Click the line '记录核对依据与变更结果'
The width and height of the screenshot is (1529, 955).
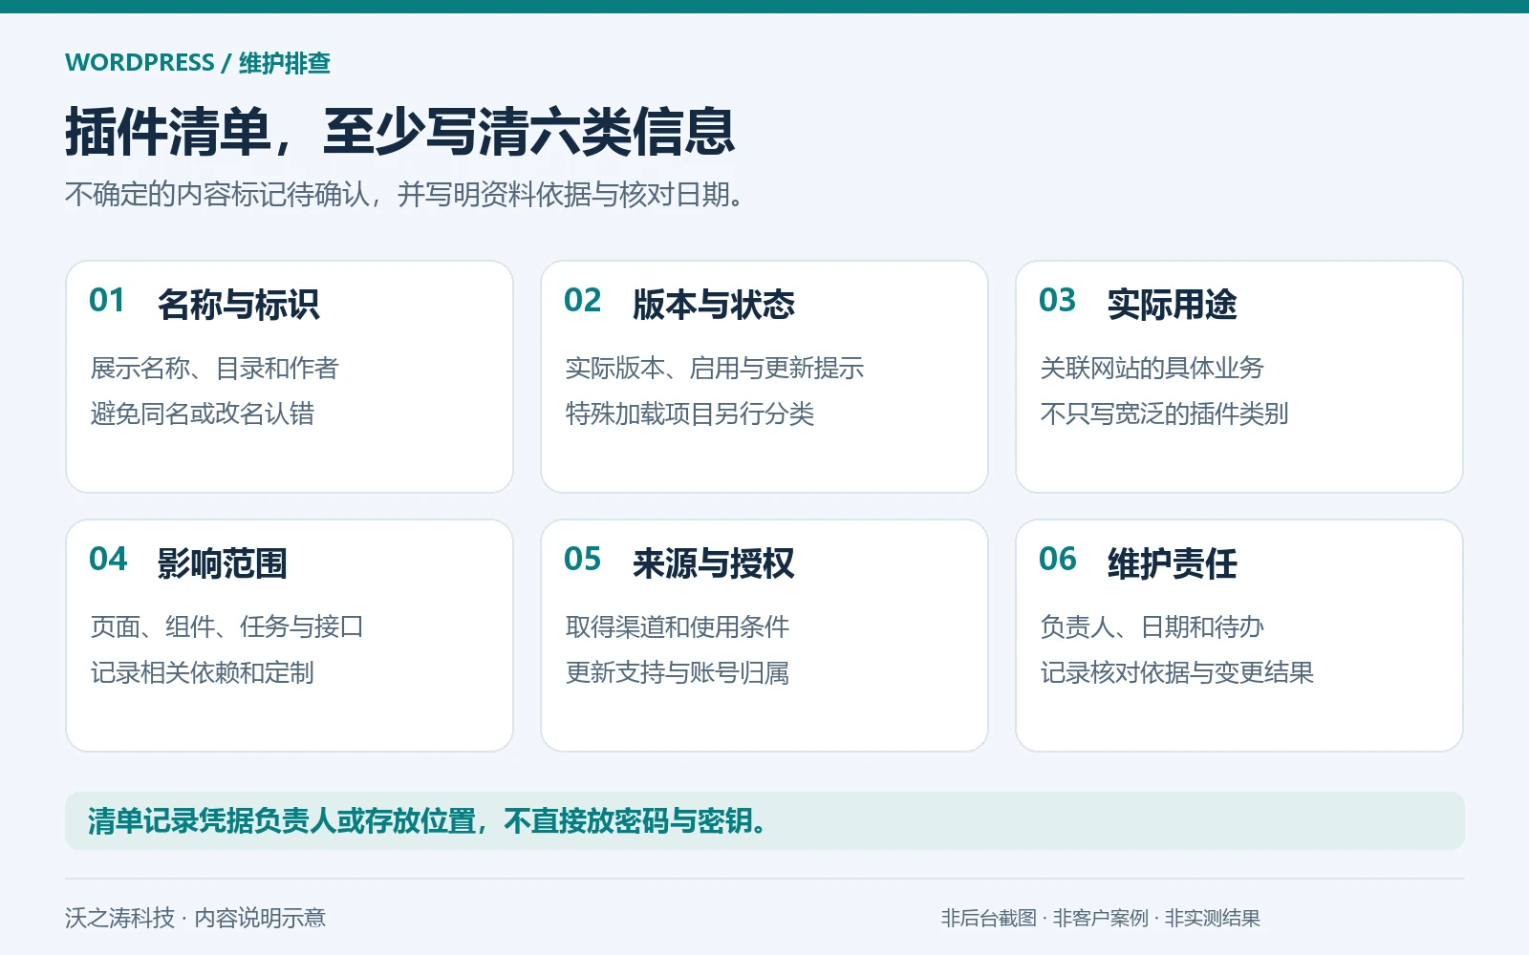[1177, 672]
